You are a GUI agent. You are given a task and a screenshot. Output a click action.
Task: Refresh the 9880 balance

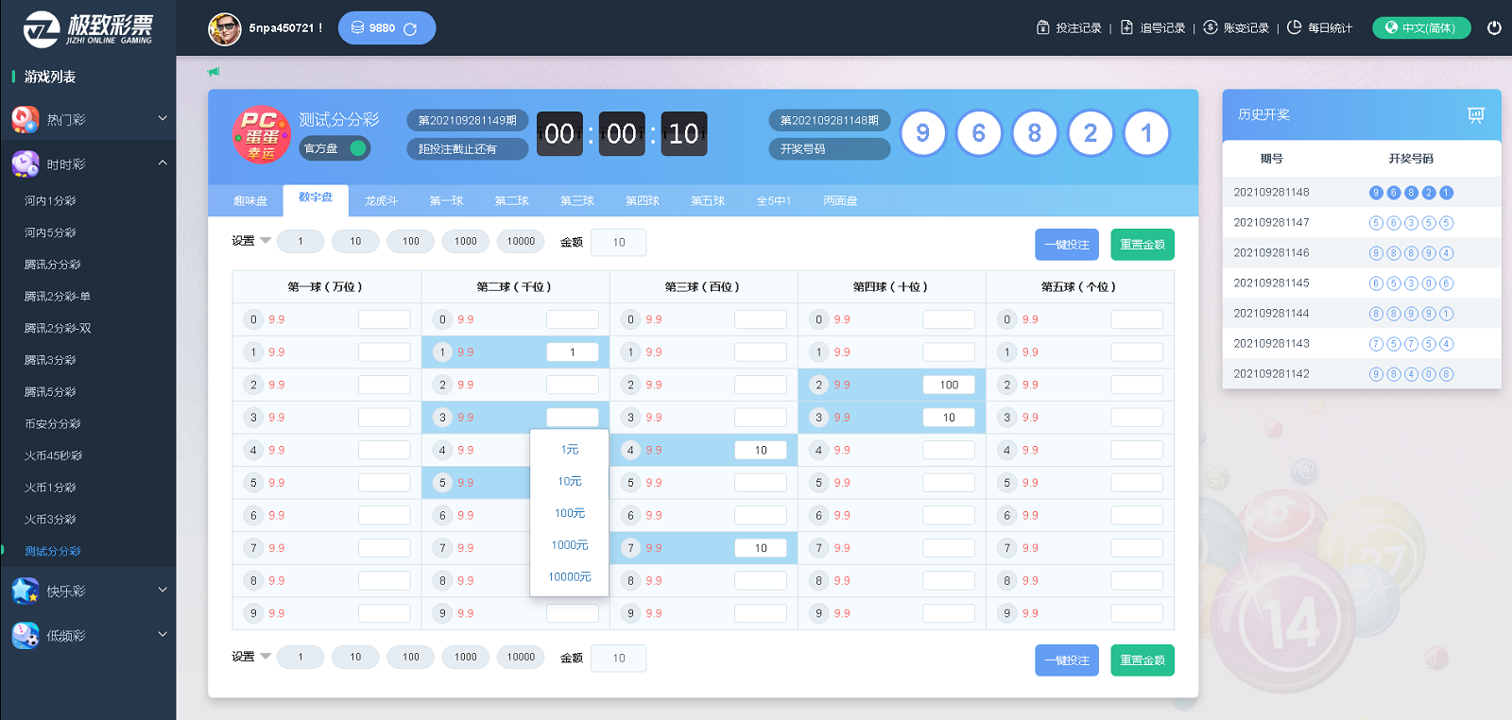coord(410,29)
